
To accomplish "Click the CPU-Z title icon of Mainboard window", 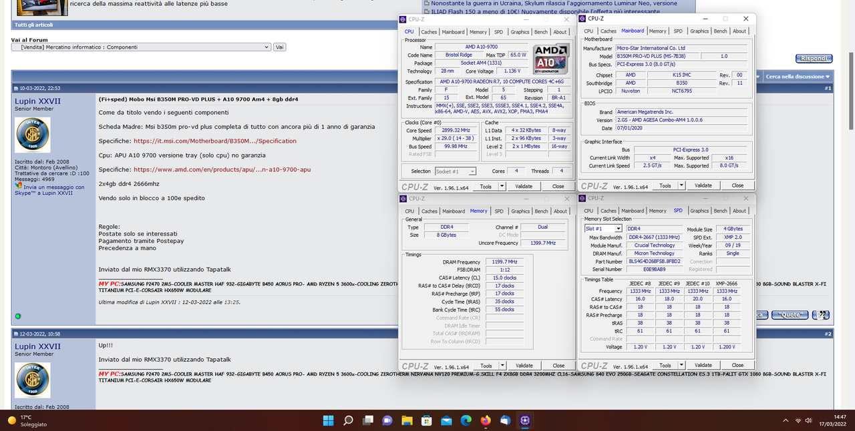I will point(582,18).
